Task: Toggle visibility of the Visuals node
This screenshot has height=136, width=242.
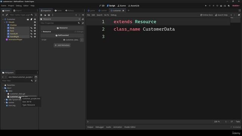Action: pos(35,22)
